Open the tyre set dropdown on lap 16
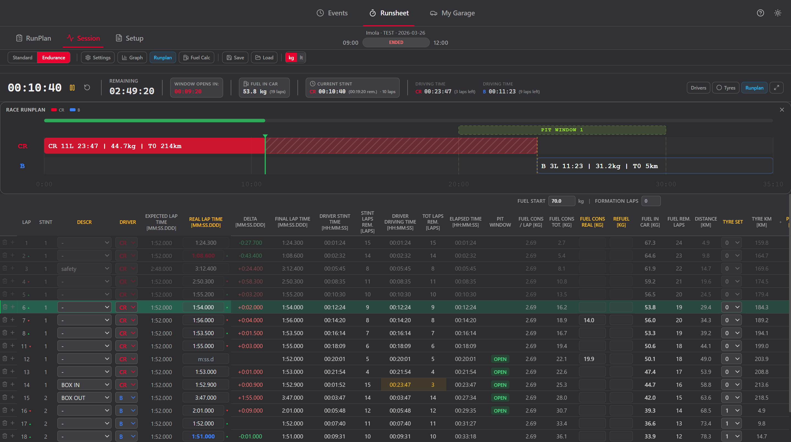The height and width of the screenshot is (442, 791). 732,410
